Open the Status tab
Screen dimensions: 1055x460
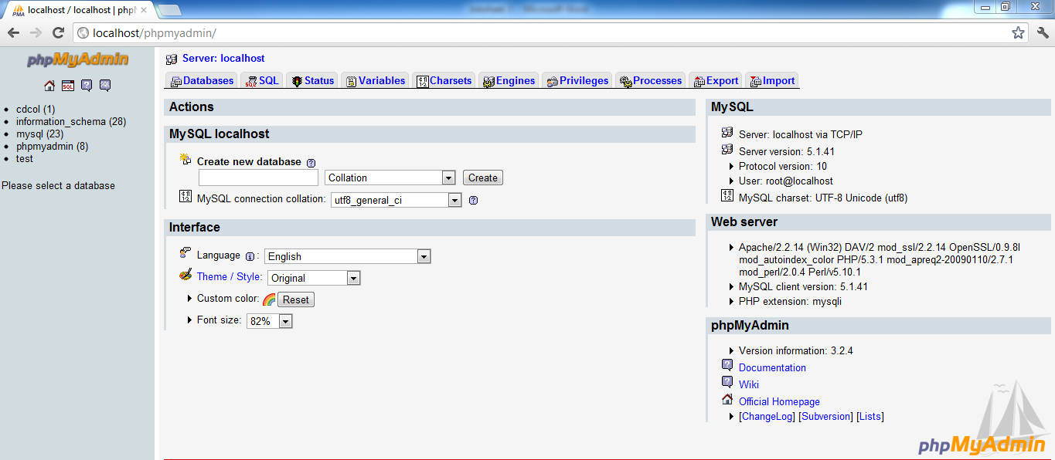pyautogui.click(x=312, y=81)
